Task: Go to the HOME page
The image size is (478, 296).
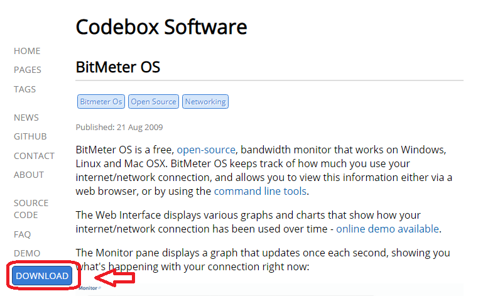Action: 27,51
